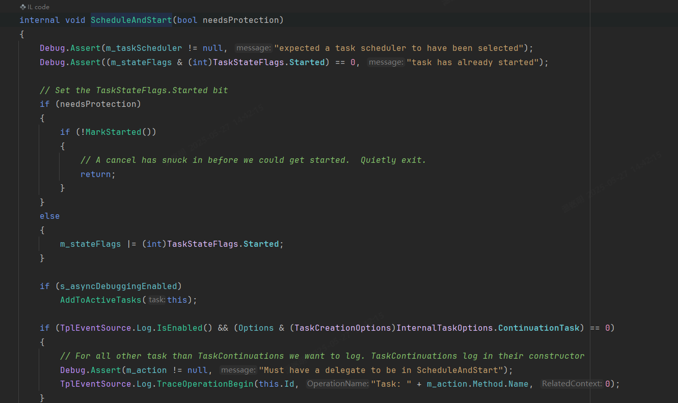Click the 'task:' inlay hint before this

(158, 300)
